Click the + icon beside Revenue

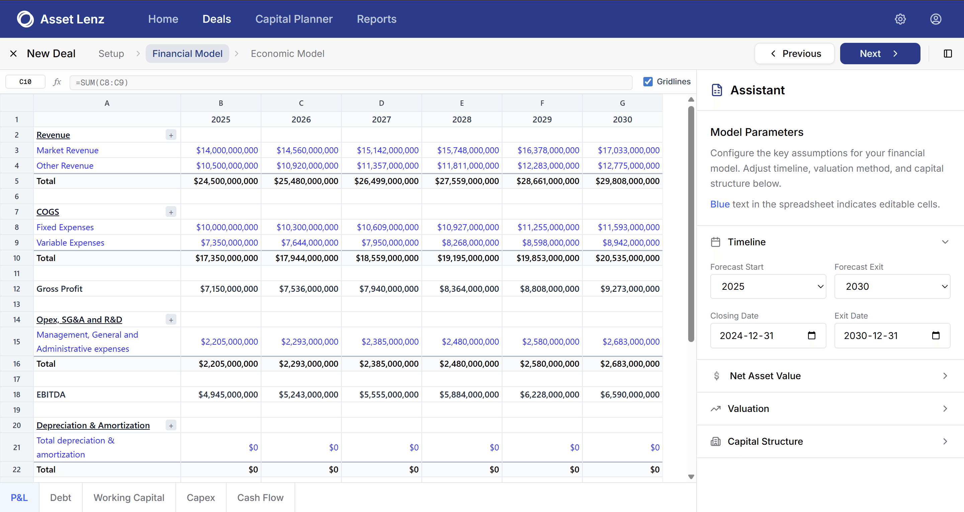tap(171, 135)
